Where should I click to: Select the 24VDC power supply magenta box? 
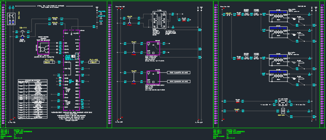(153, 48)
